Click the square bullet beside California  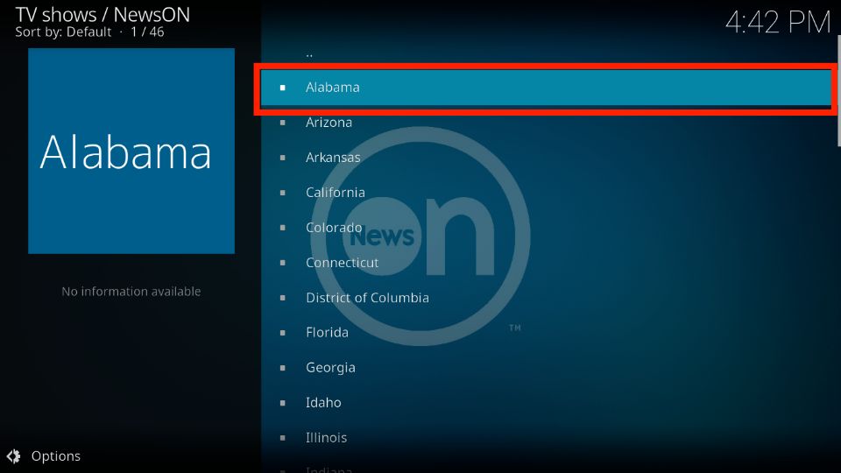(283, 193)
